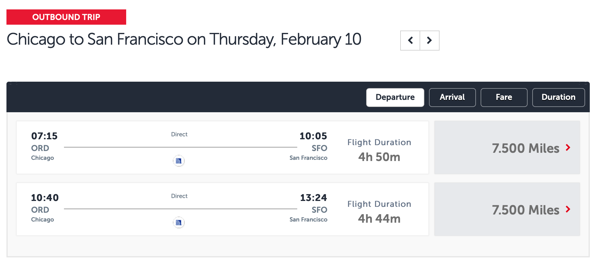Click the Outbound Trip red label

pyautogui.click(x=66, y=17)
